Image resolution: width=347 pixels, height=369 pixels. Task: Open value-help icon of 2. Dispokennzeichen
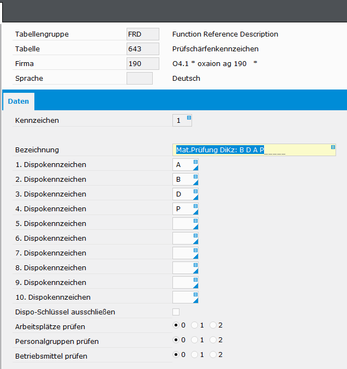tap(195, 177)
